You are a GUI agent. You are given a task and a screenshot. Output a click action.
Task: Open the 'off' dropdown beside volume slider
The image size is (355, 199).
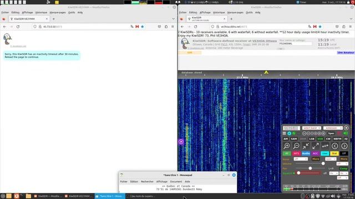point(342,164)
